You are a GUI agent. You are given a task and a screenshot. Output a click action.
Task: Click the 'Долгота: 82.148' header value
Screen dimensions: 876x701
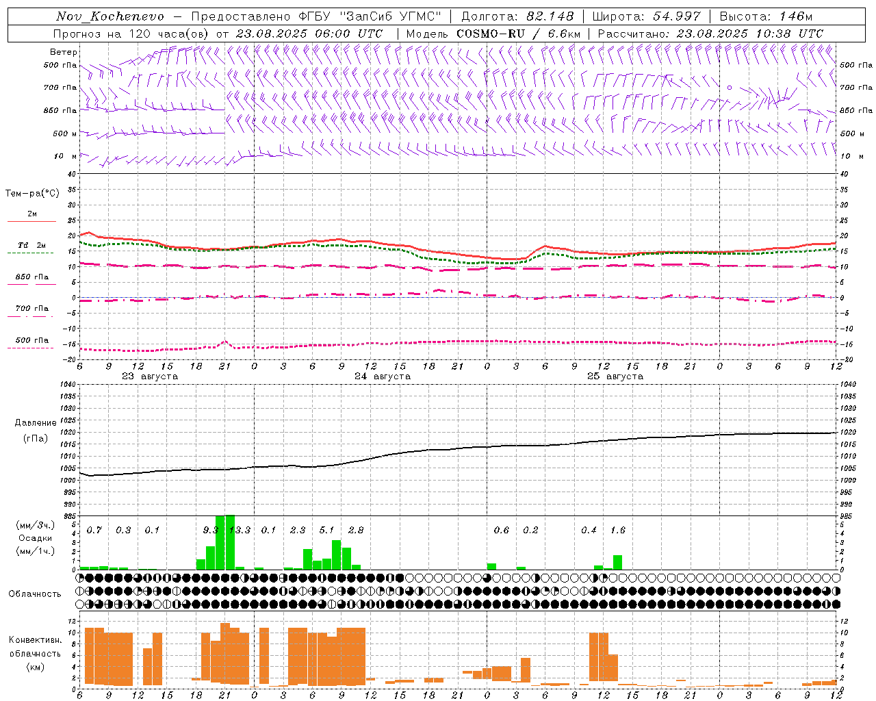pyautogui.click(x=518, y=16)
